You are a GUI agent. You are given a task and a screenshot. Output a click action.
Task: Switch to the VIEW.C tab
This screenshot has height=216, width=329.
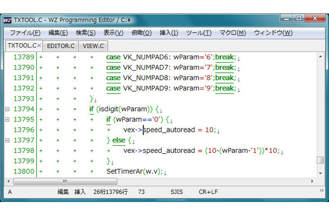[94, 46]
